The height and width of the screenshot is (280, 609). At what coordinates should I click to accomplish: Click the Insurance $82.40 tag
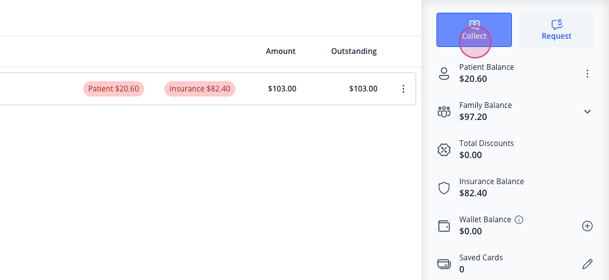click(x=200, y=89)
